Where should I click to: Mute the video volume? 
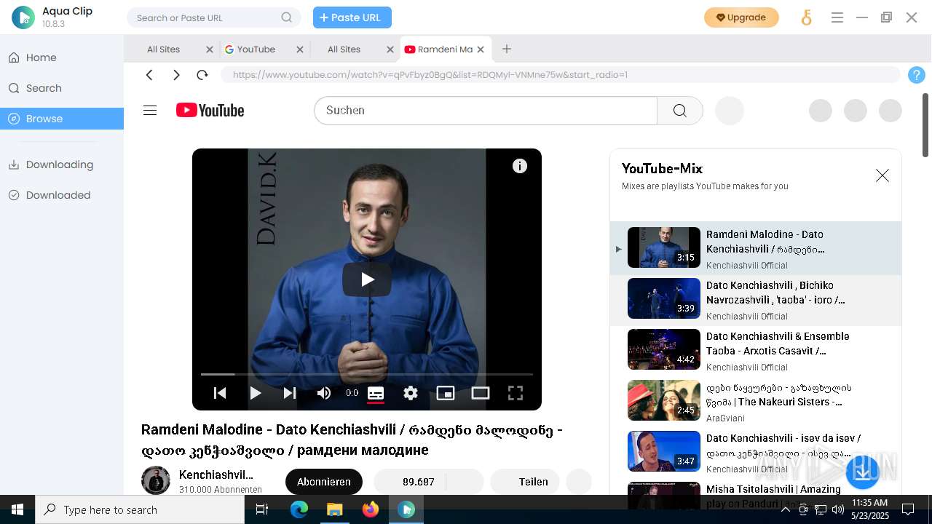point(324,393)
